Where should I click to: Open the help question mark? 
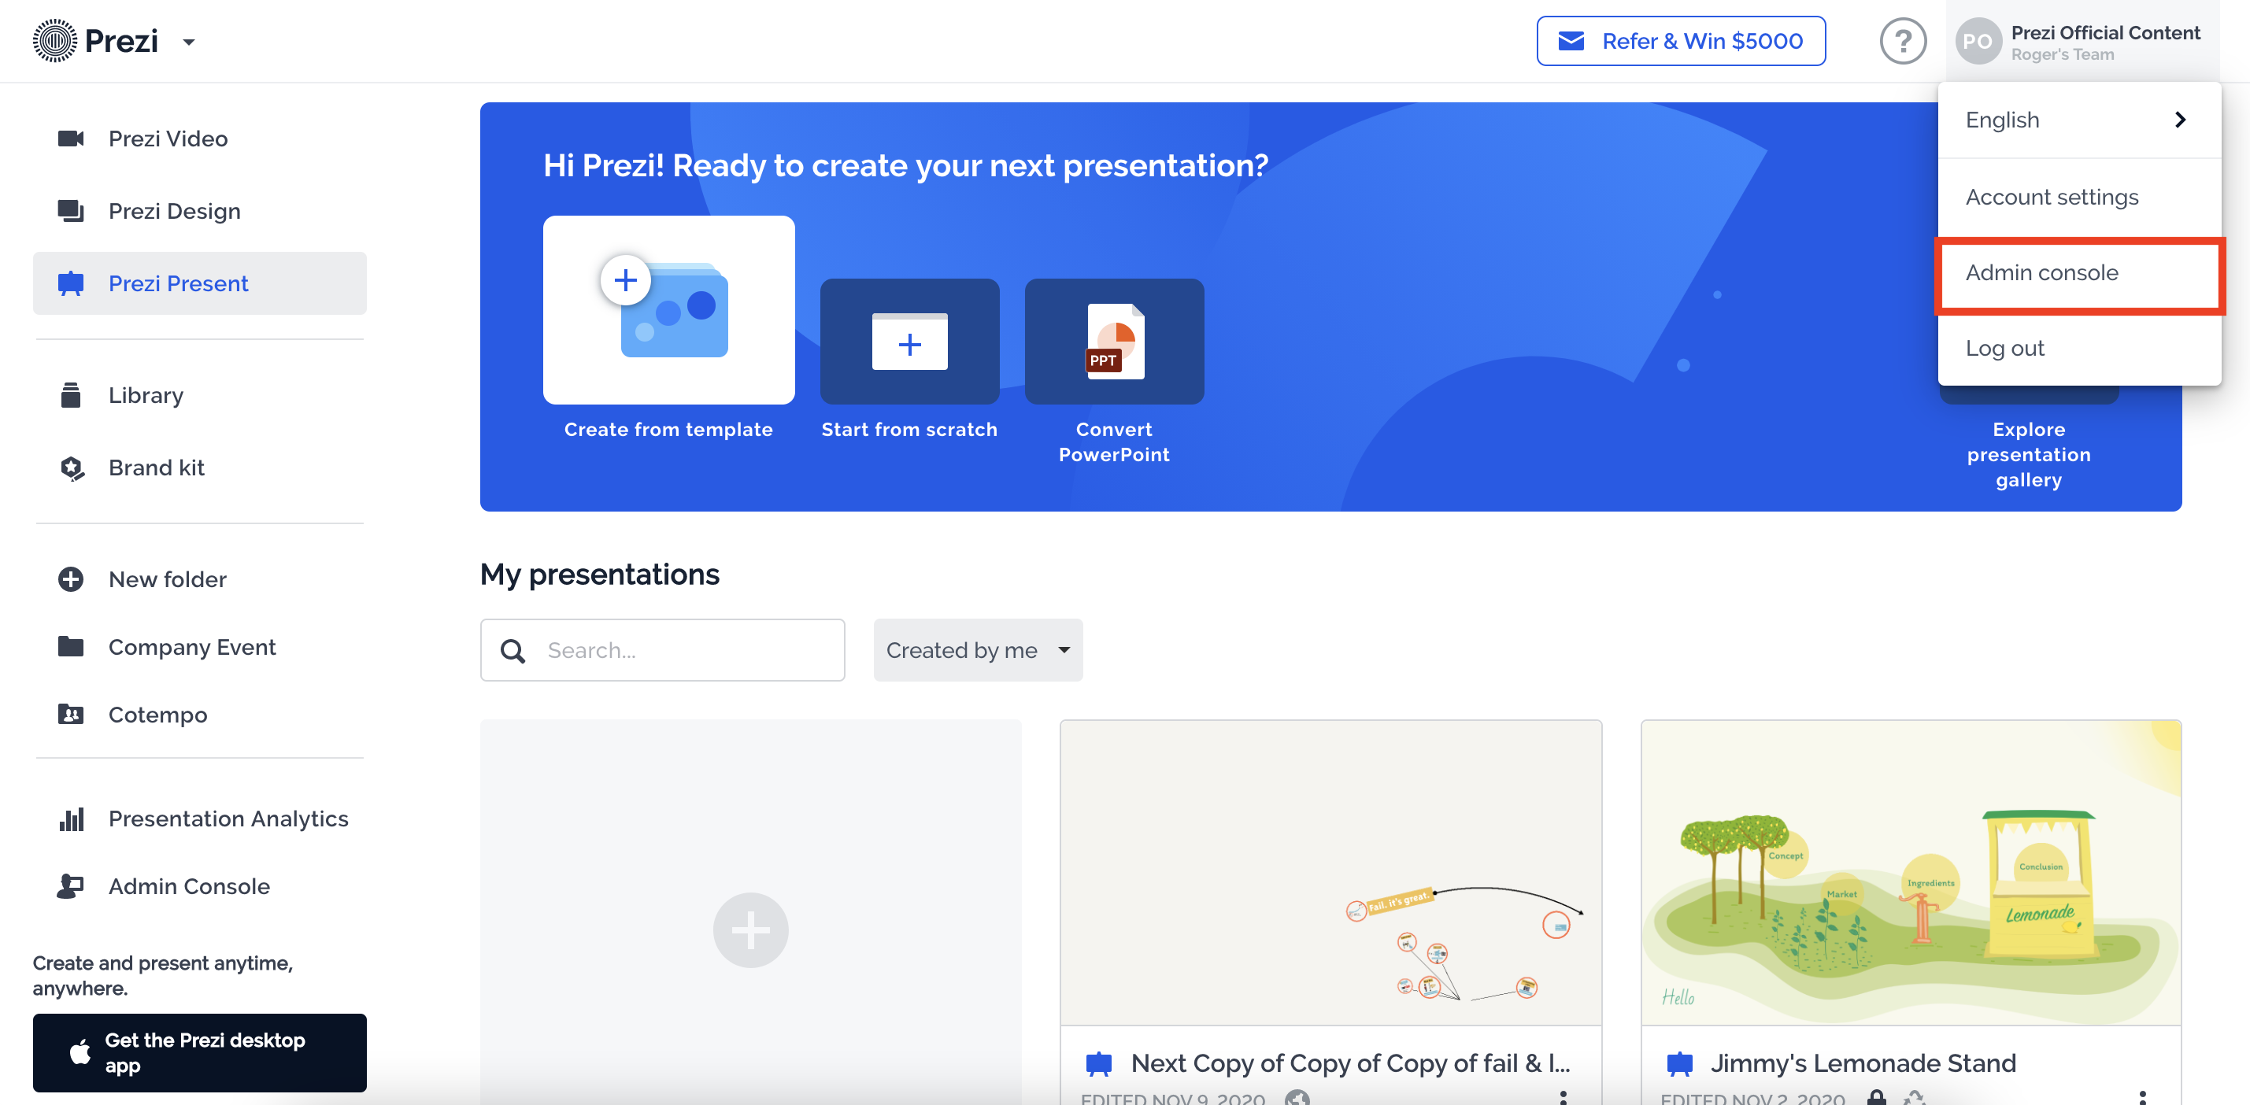[1904, 40]
